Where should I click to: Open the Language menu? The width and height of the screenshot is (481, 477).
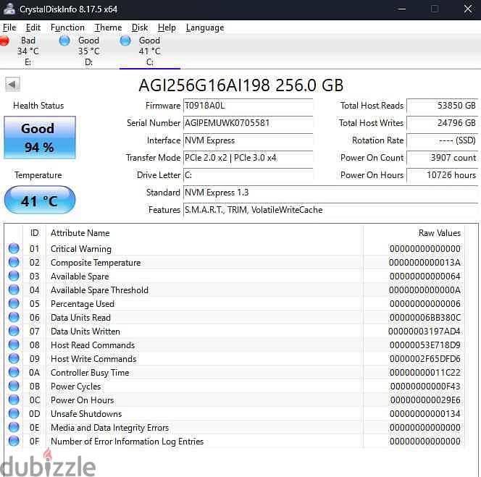205,28
